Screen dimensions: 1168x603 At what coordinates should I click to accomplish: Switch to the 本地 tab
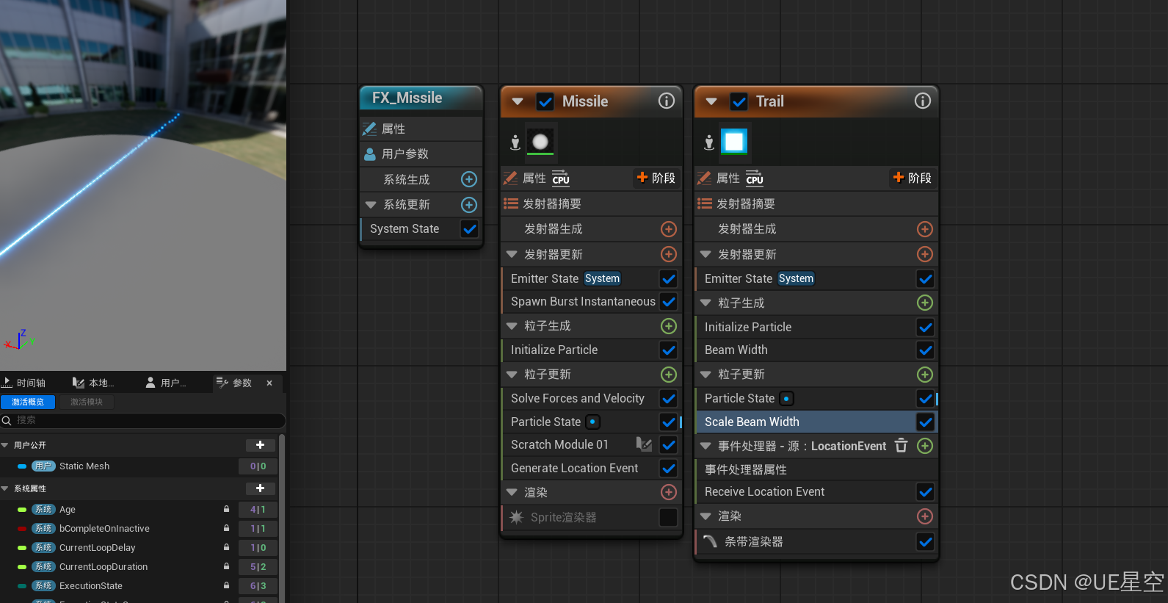tap(94, 383)
